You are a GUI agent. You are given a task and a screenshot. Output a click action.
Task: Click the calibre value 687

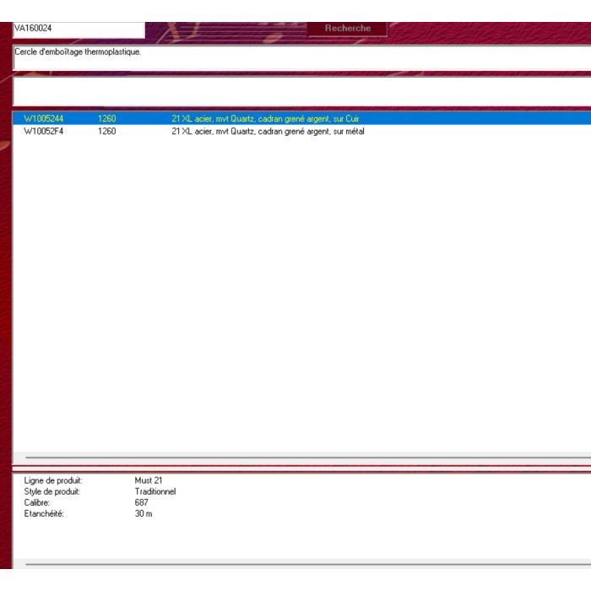[x=141, y=502]
